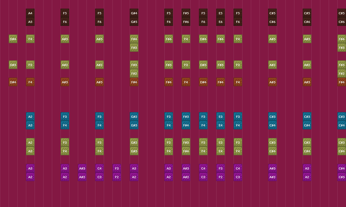
Task: Select the leftmost blue C#4 note block
Action: pyautogui.click(x=272, y=125)
